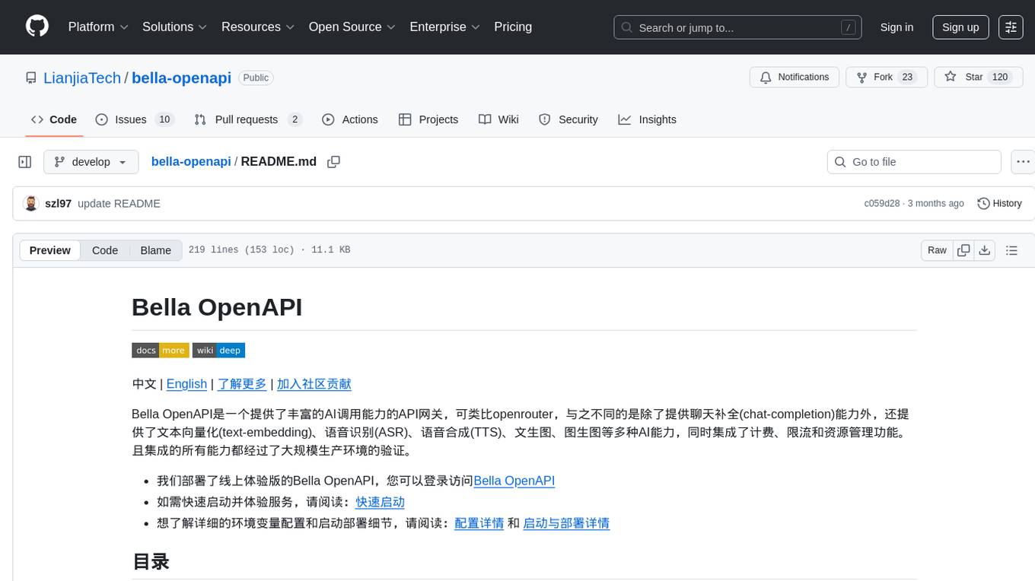
Task: Open the develop branch dropdown
Action: click(x=91, y=162)
